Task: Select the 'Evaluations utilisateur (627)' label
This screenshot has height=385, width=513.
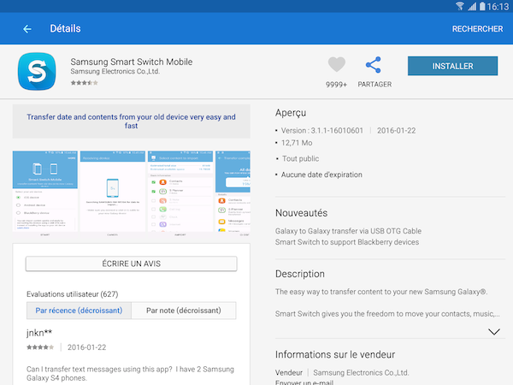Action: (73, 294)
